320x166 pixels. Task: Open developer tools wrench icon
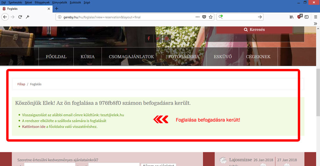(28, 17)
